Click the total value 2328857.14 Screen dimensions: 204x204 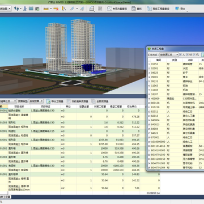click(x=153, y=193)
